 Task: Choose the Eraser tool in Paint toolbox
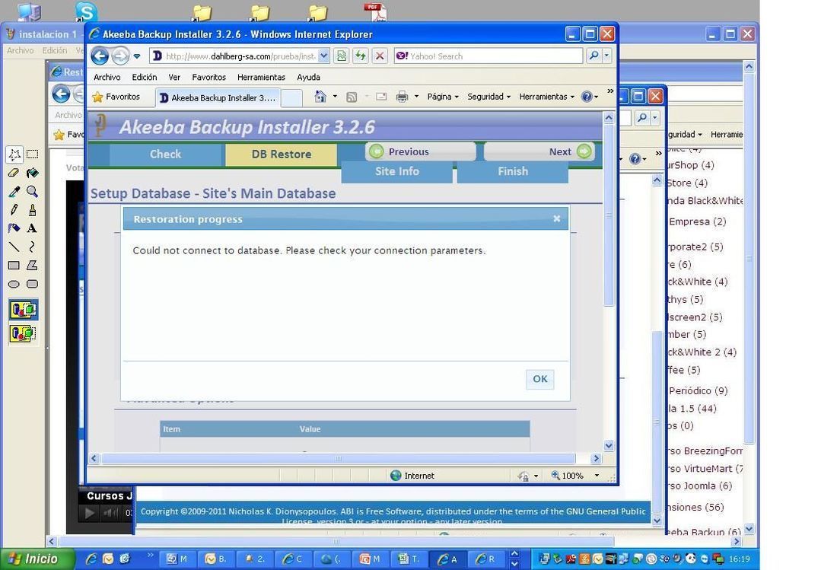14,173
